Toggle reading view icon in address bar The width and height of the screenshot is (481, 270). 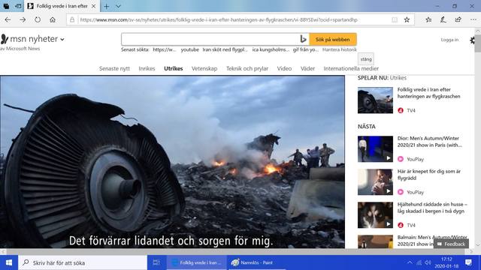[x=395, y=20]
